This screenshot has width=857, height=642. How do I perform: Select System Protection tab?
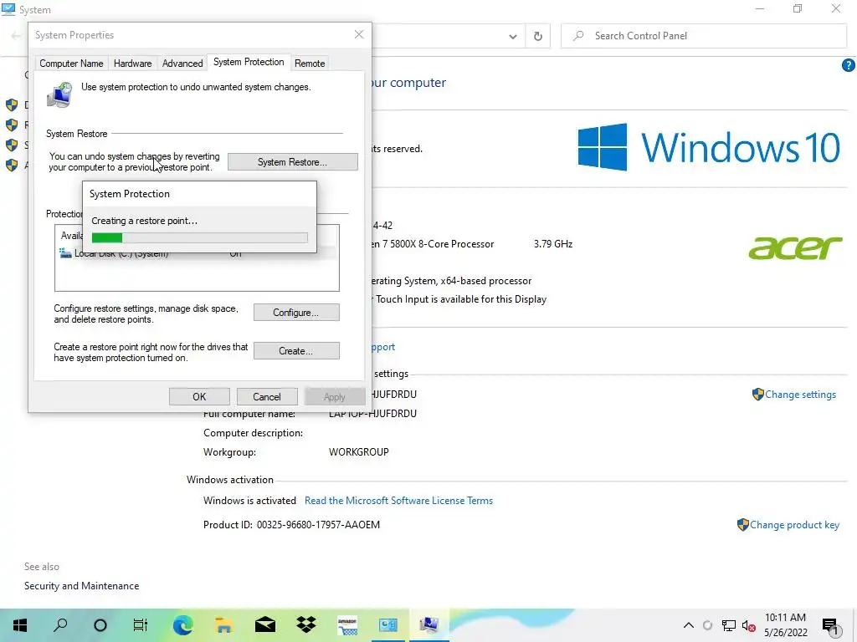pos(249,62)
